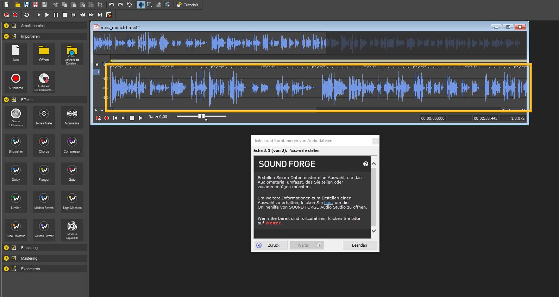Open the Modern Reverb effect

tap(44, 202)
